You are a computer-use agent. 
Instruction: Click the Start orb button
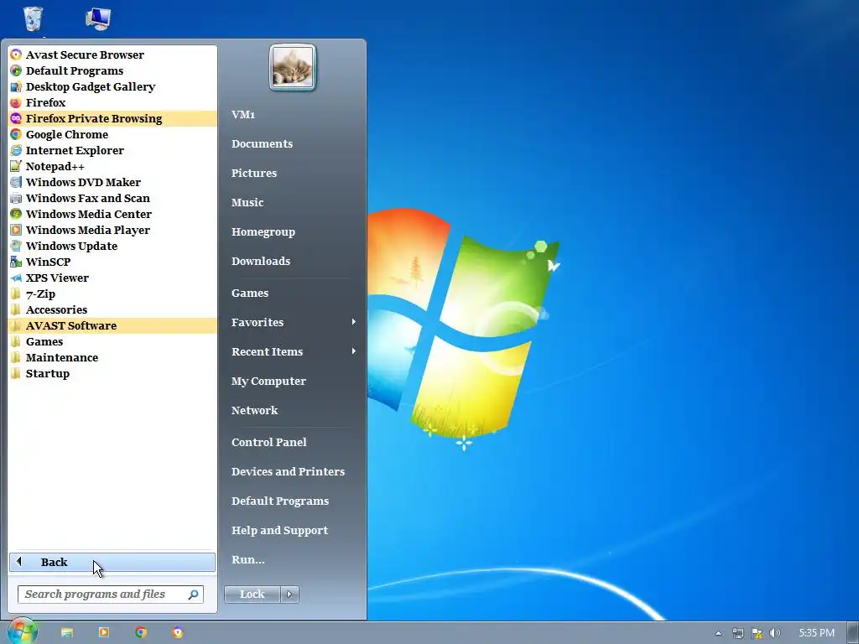(x=23, y=631)
